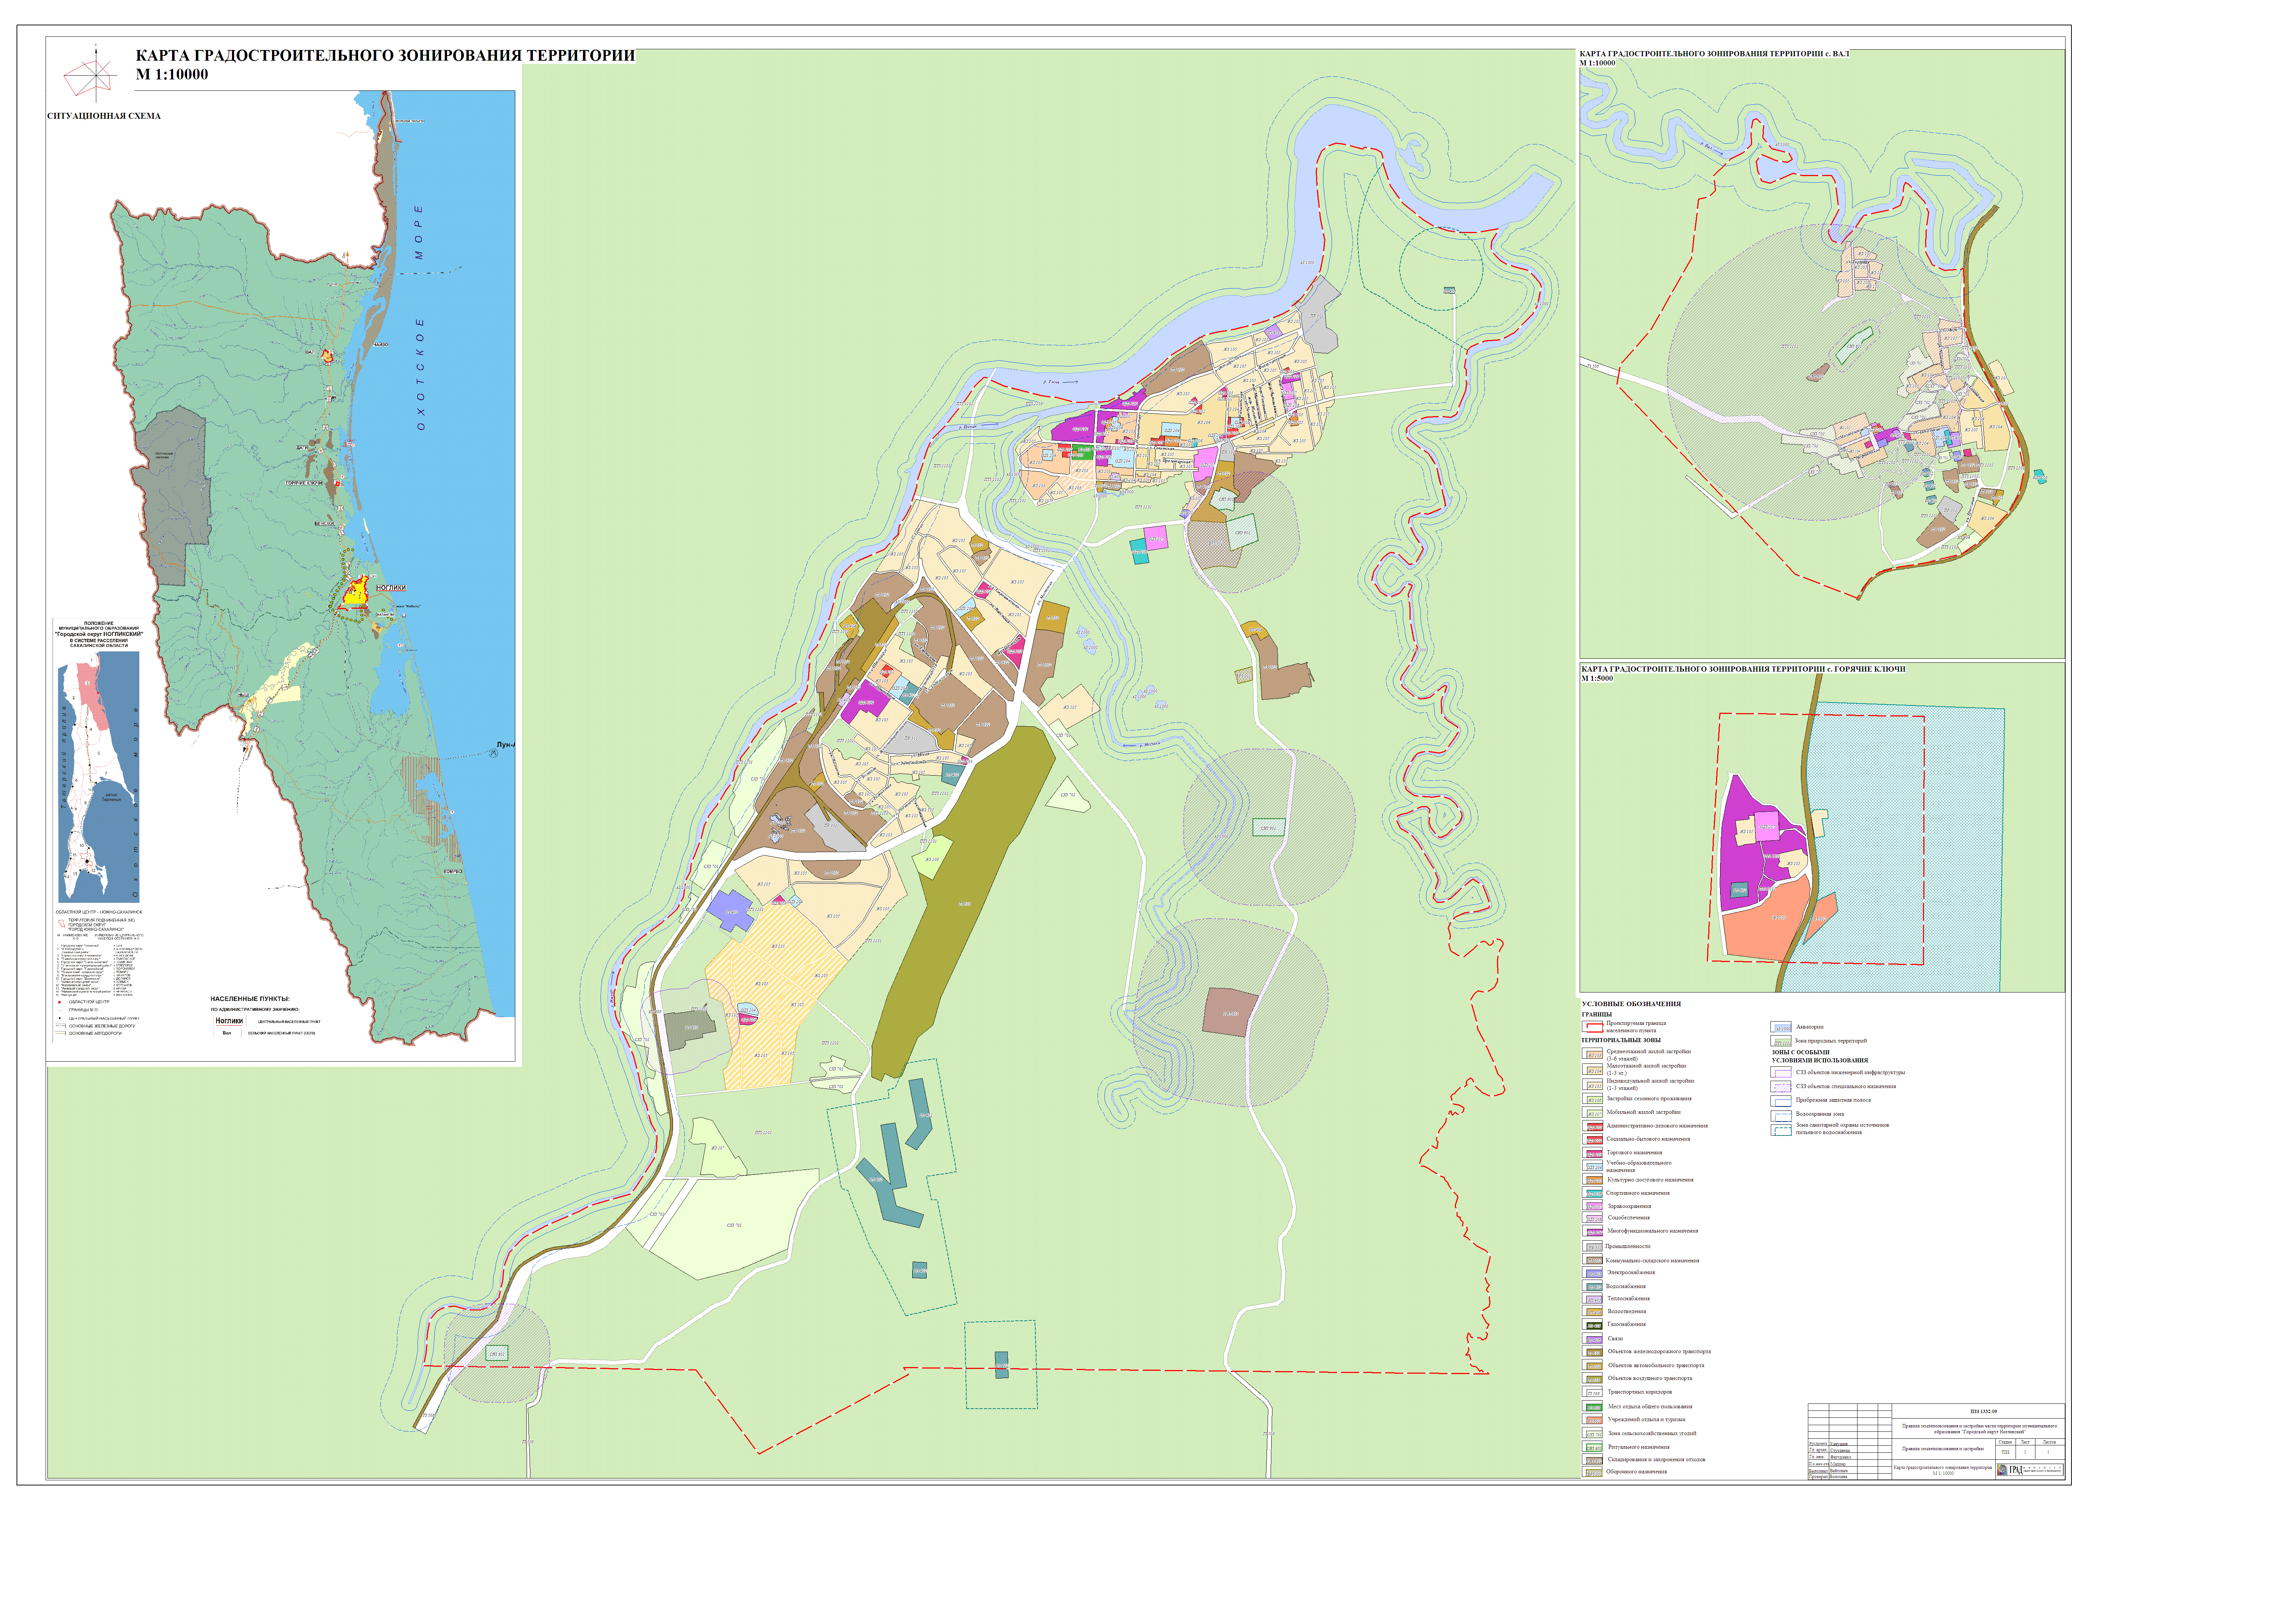Click the 'Здравоохранения' legend label
The height and width of the screenshot is (1613, 2296).
[1630, 1206]
